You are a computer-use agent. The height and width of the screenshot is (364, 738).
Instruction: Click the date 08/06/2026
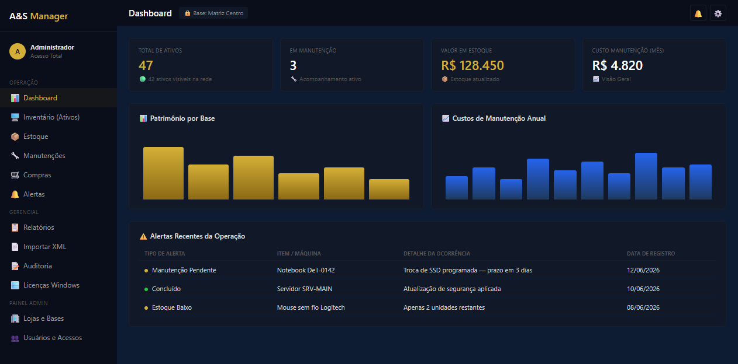tap(643, 307)
